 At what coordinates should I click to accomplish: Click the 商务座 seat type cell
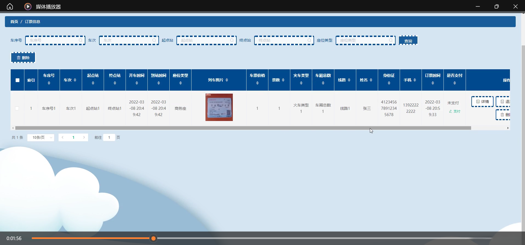point(181,108)
